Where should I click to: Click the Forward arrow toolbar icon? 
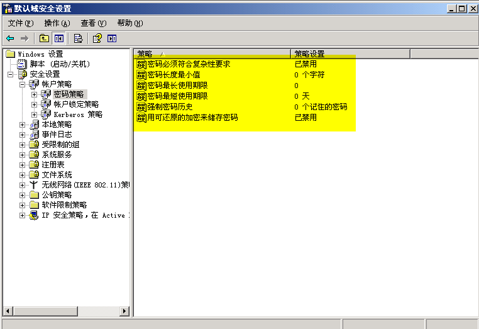coord(25,38)
